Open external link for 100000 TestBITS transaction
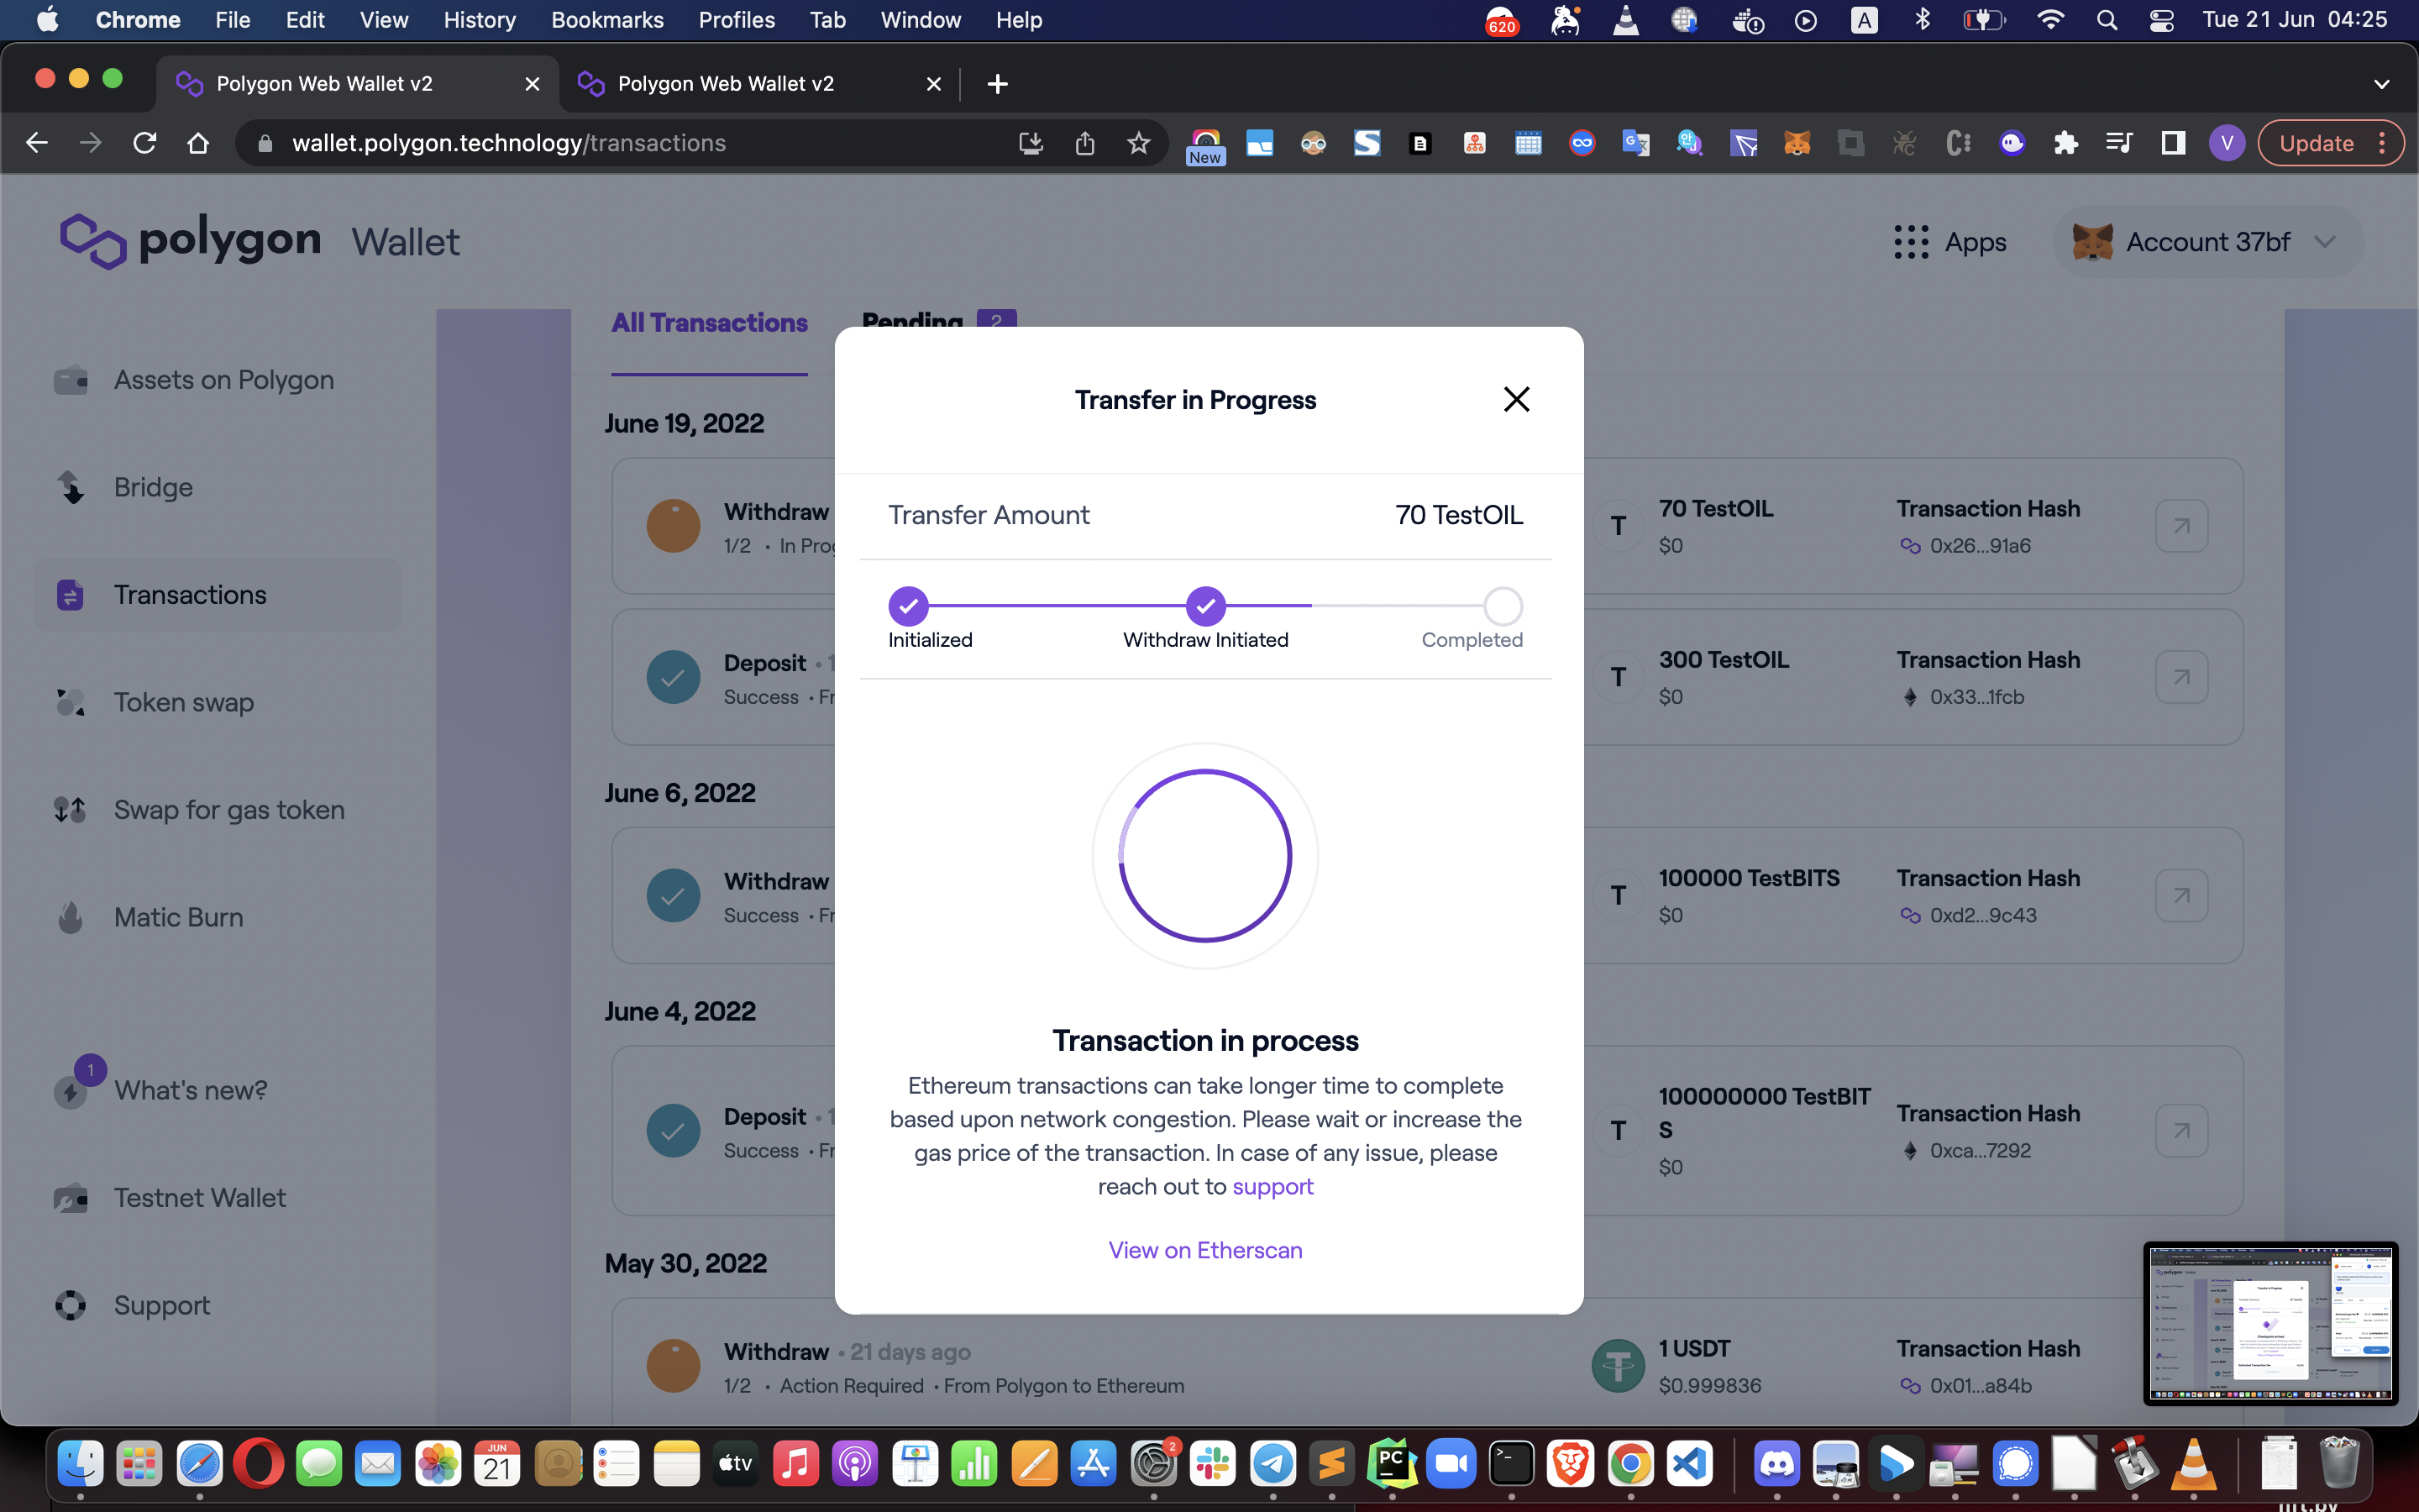The image size is (2419, 1512). 2180,895
